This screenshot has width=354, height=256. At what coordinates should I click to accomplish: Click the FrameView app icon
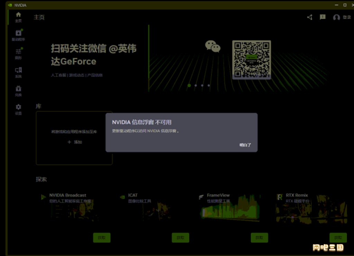[201, 197]
